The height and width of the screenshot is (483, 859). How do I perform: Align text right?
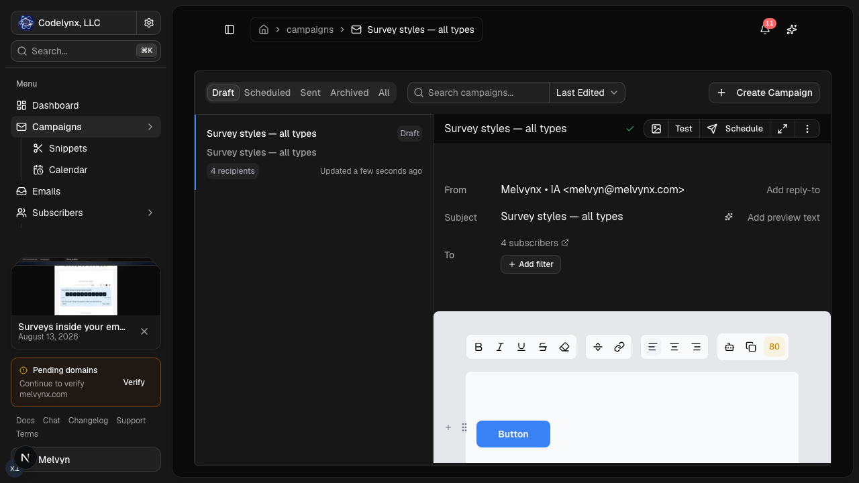(696, 347)
